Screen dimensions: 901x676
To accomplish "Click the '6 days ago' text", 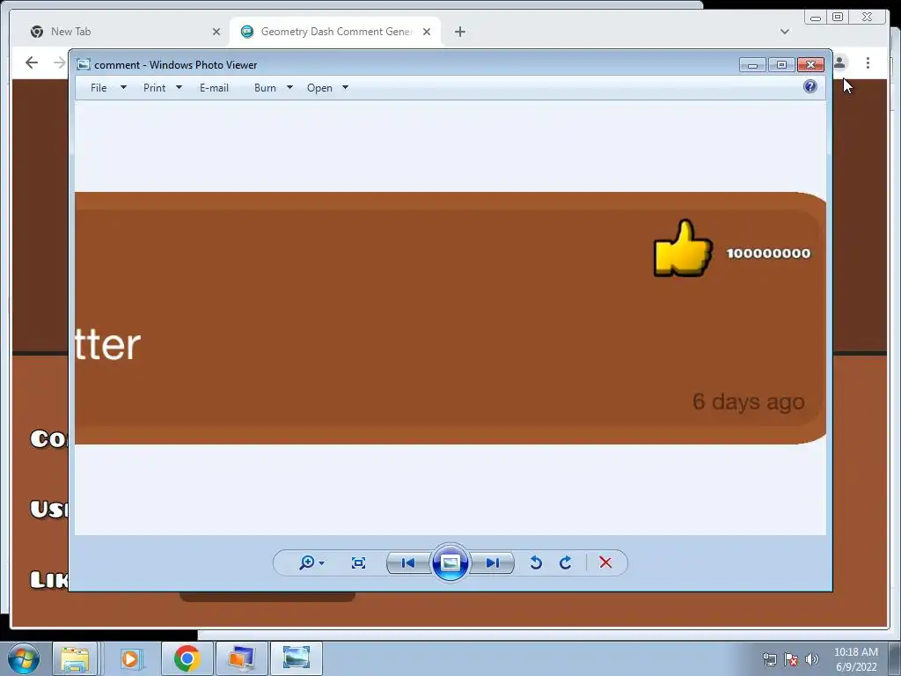I will [x=748, y=401].
